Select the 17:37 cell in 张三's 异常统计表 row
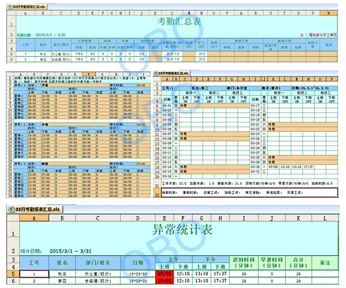Screen dimensions: 346x288 point(220,274)
